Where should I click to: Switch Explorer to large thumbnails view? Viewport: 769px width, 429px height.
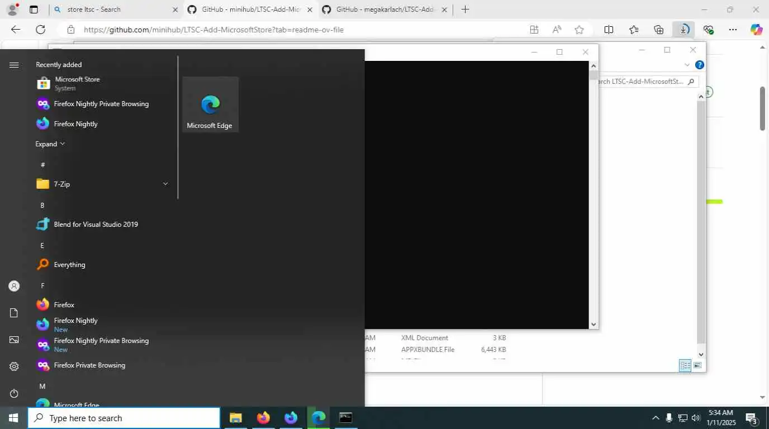[x=697, y=366]
